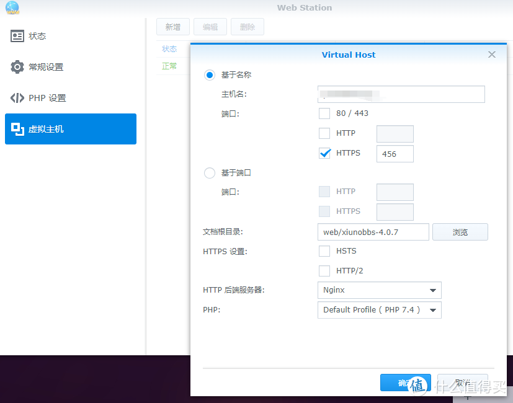Image resolution: width=513 pixels, height=403 pixels.
Task: Select the 基于名称 radio button
Action: 210,75
